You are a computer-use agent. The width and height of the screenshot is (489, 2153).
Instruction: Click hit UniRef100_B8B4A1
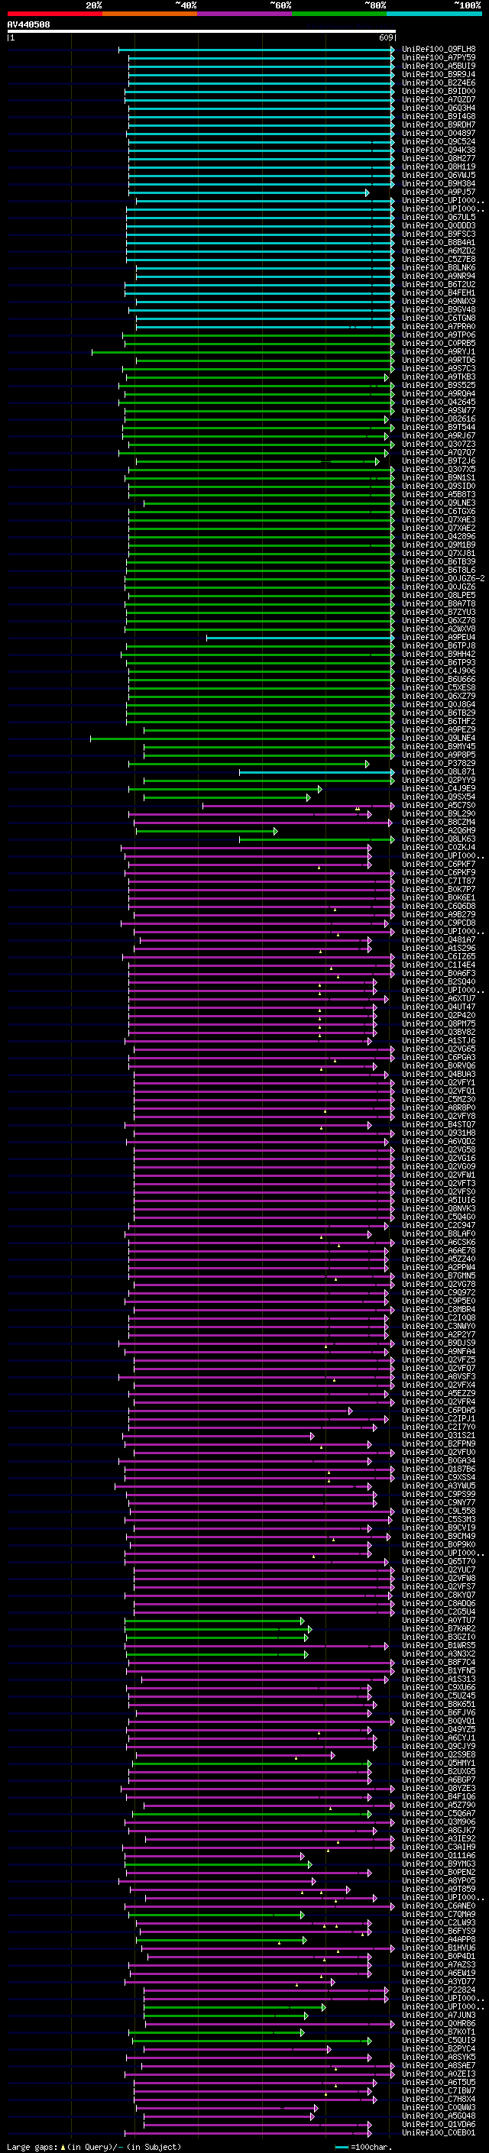[x=439, y=242]
